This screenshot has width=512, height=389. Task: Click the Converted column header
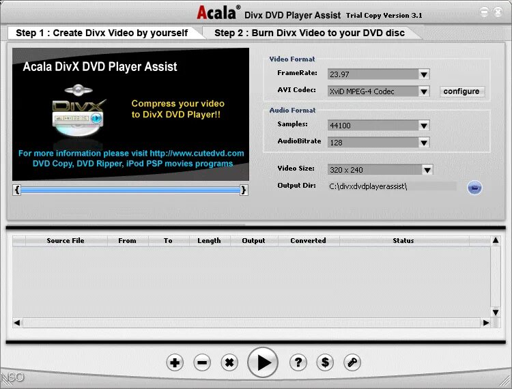coord(309,241)
